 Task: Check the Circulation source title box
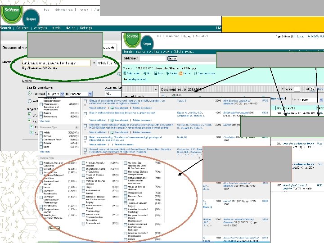[41, 169]
